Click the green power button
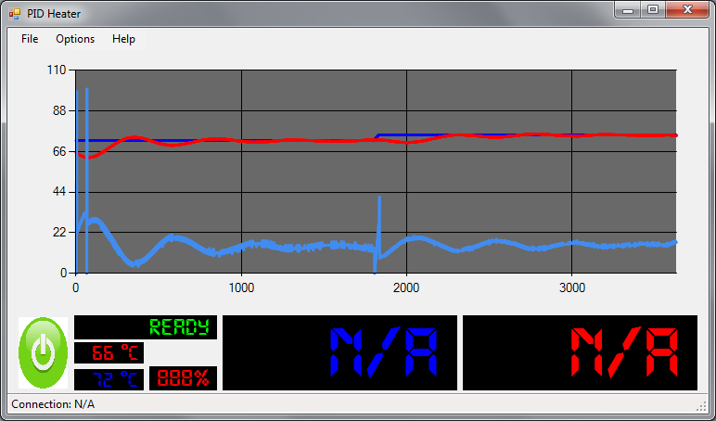The width and height of the screenshot is (716, 421). [x=43, y=352]
